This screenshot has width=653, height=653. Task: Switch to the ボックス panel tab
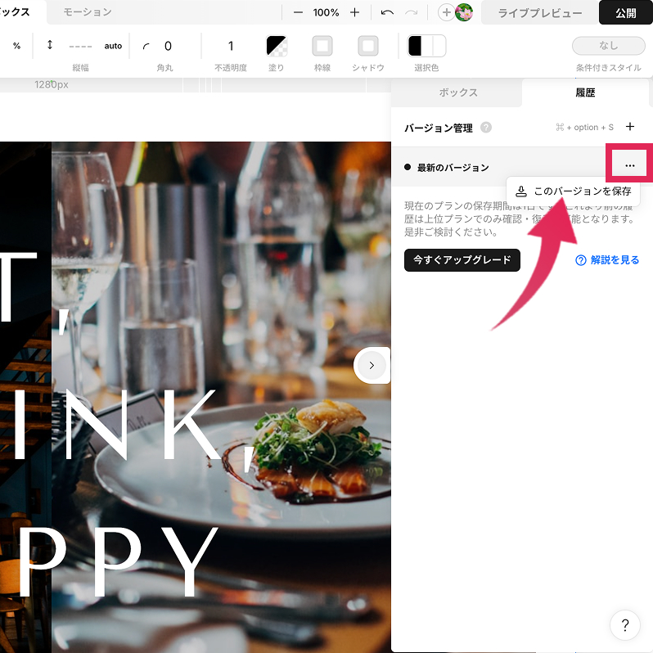coord(457,93)
